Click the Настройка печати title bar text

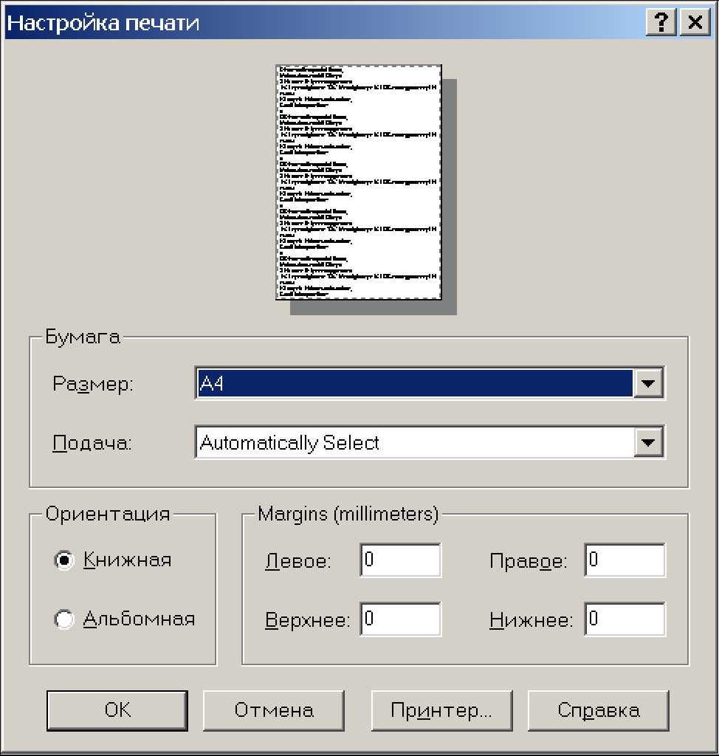click(x=103, y=23)
